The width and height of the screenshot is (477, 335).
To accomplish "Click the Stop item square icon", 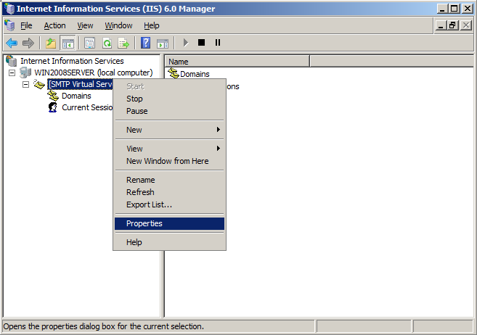I will 201,43.
